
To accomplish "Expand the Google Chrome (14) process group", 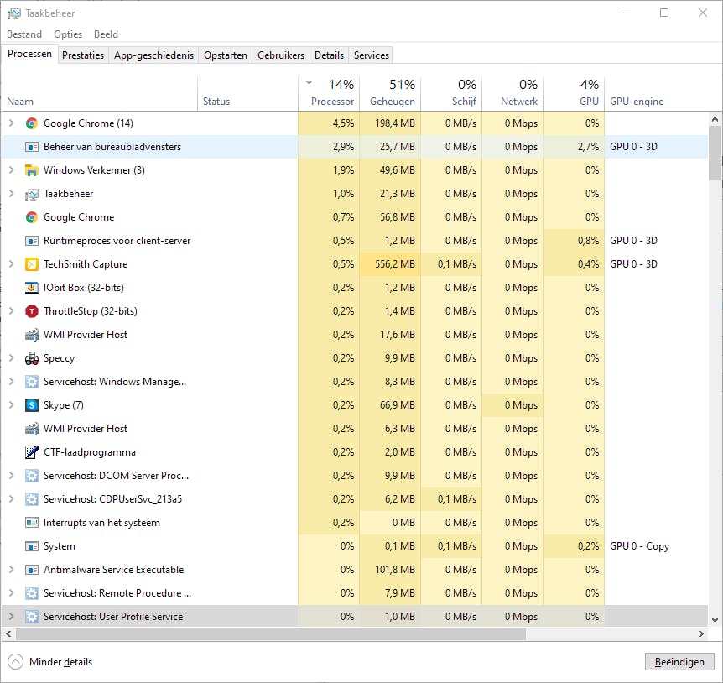I will (12, 123).
